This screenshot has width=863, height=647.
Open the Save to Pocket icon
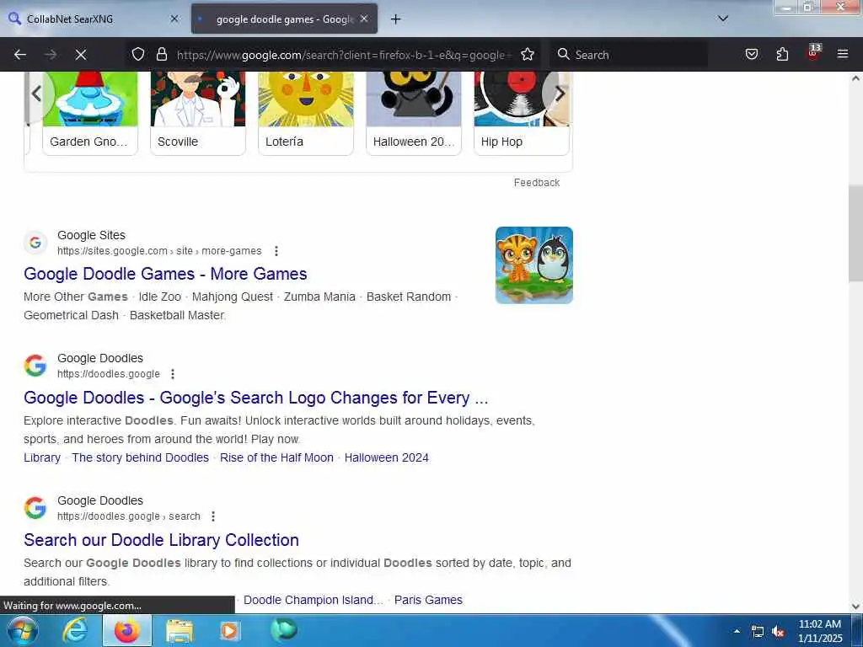coord(751,54)
